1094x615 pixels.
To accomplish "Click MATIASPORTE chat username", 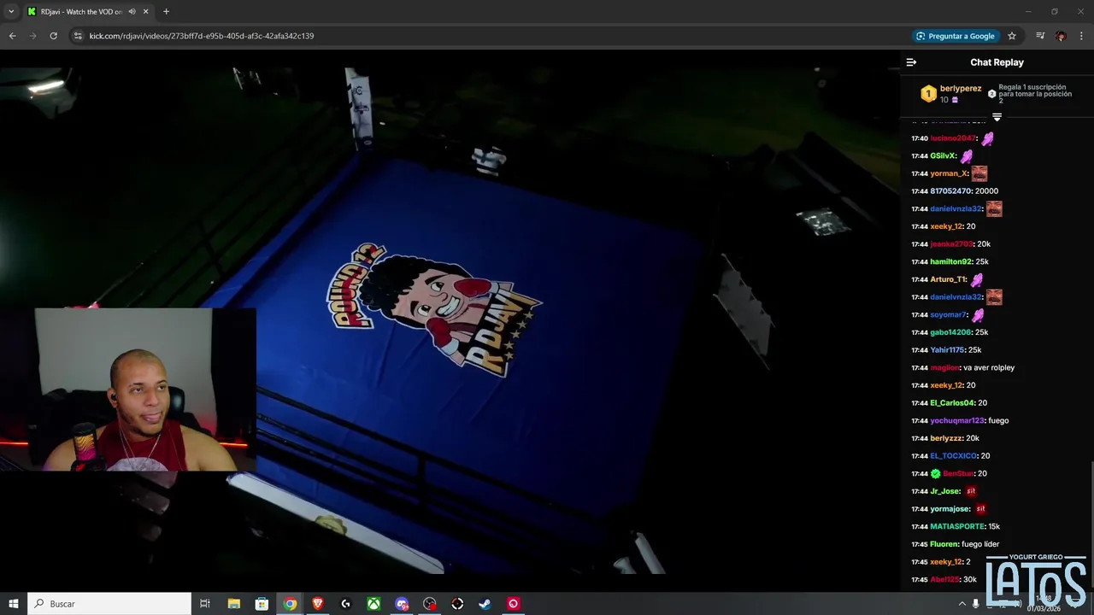I will [957, 527].
